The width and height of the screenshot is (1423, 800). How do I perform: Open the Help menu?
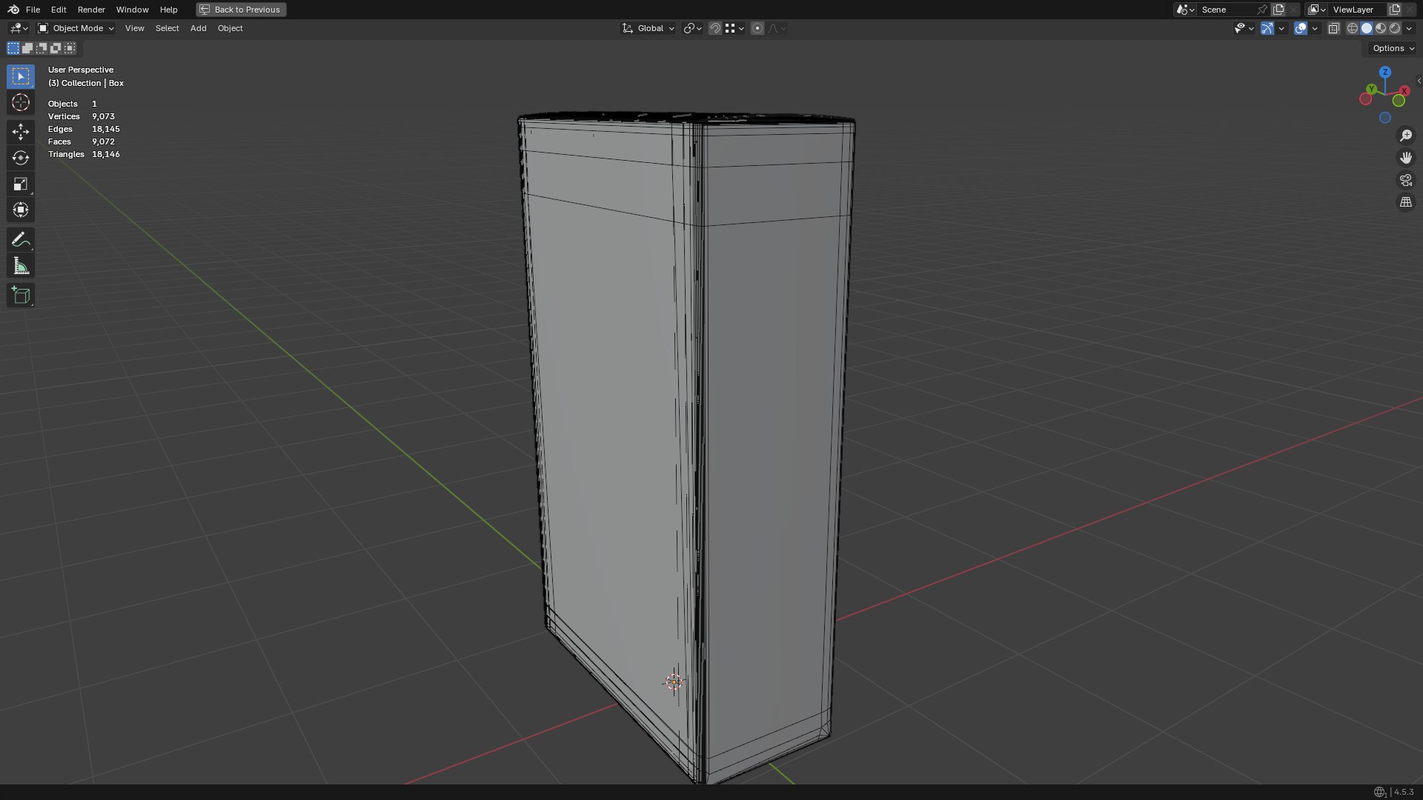pos(168,10)
